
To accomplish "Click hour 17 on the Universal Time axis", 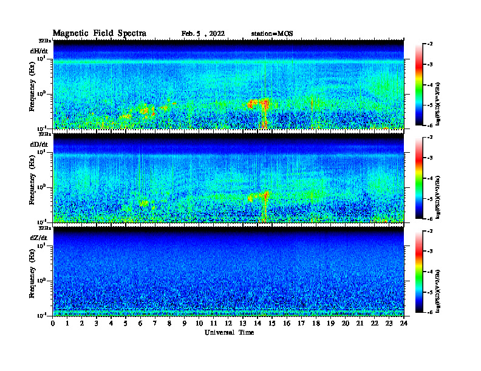I will pos(301,324).
